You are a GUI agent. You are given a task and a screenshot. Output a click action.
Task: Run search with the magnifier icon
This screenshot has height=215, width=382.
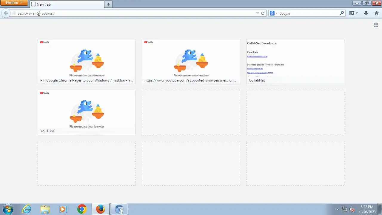pyautogui.click(x=342, y=13)
